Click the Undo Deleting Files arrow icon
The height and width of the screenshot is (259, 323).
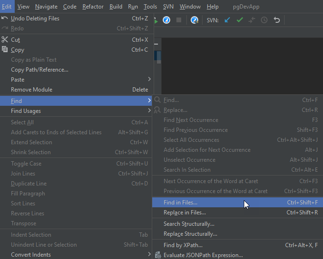[x=5, y=18]
